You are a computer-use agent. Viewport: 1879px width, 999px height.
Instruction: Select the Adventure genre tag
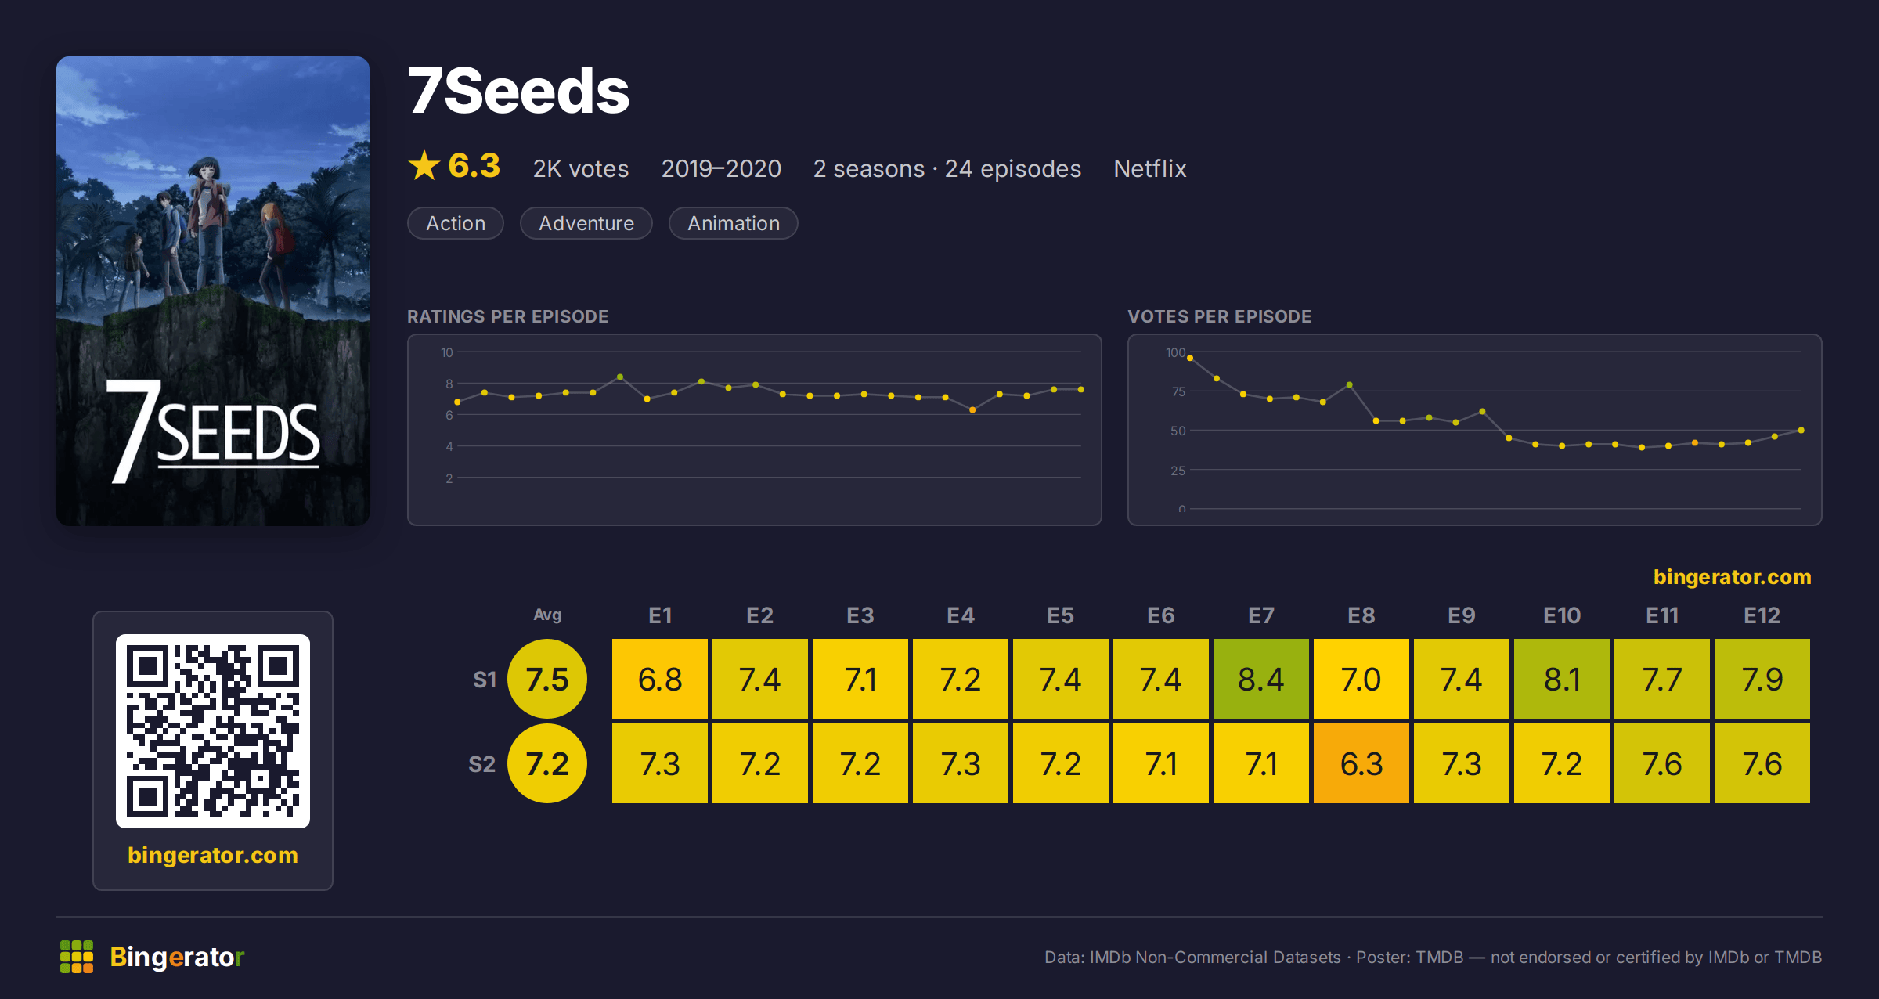point(586,223)
